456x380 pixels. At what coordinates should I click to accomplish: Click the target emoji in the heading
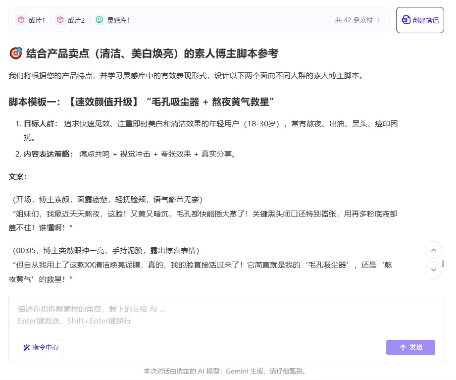15,54
